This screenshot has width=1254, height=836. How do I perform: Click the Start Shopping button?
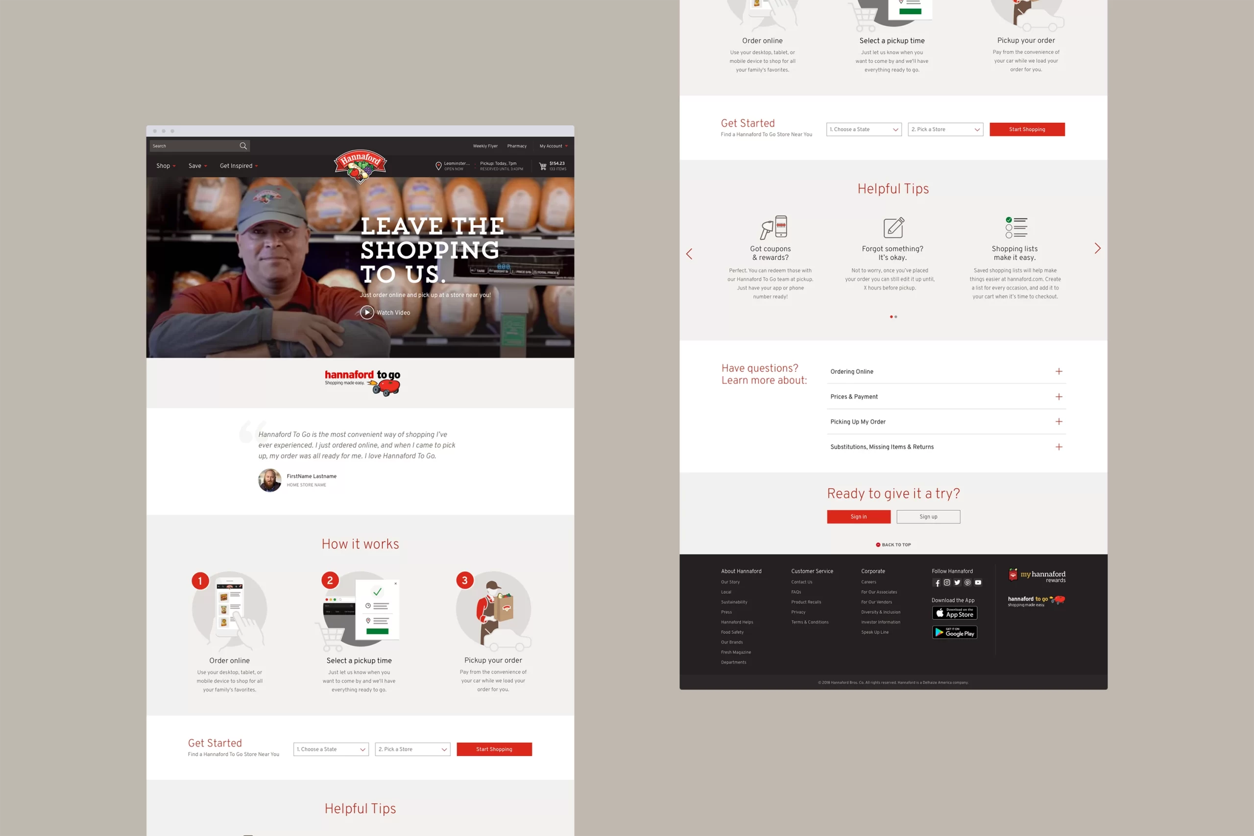click(494, 749)
